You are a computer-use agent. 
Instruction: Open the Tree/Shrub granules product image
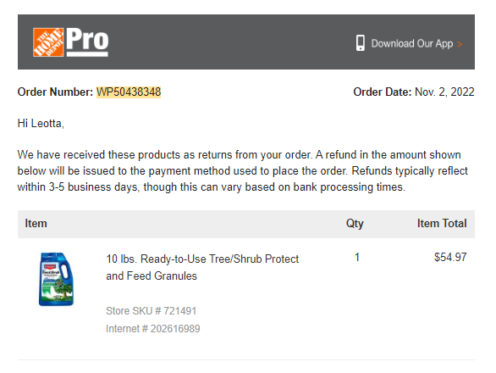tap(57, 279)
